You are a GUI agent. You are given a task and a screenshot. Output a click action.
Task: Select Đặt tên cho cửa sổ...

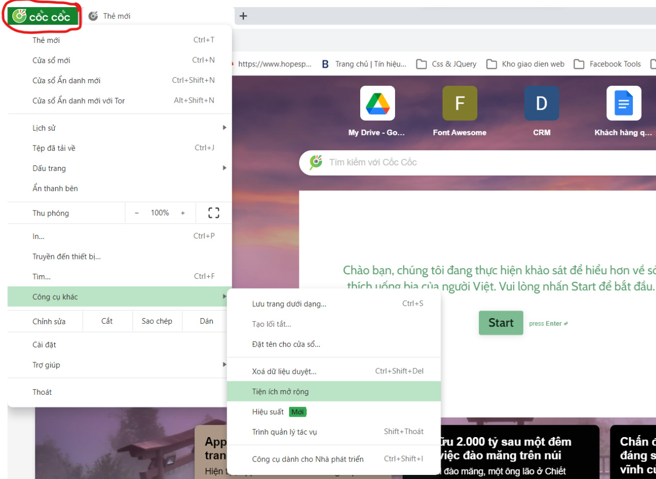pos(334,344)
